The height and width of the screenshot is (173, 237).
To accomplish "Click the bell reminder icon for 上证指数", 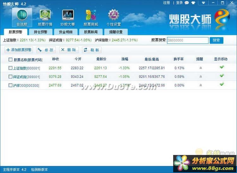I will pos(201,68).
